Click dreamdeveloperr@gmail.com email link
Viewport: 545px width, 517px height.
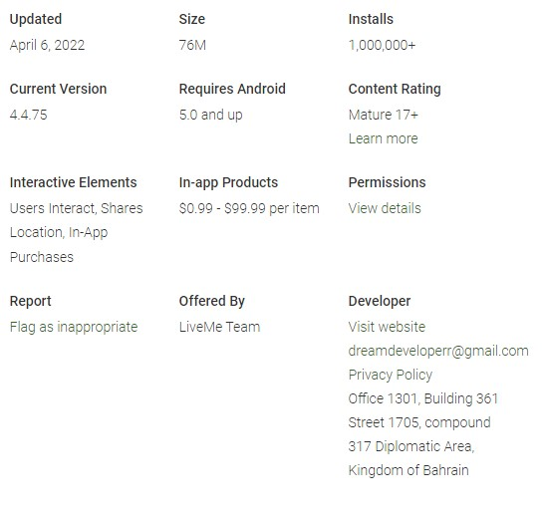pos(438,351)
